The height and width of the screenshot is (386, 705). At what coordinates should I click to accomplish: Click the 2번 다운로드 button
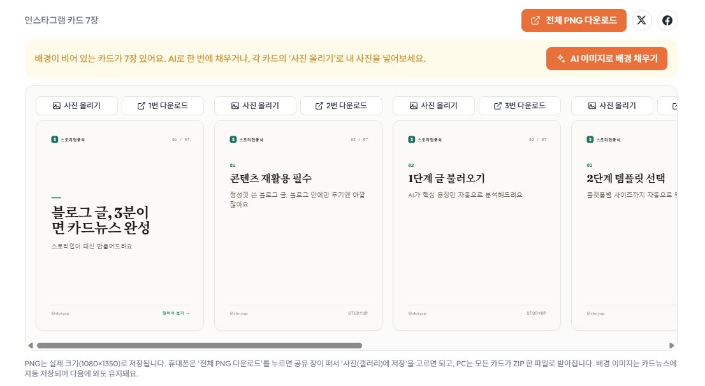[x=341, y=106]
